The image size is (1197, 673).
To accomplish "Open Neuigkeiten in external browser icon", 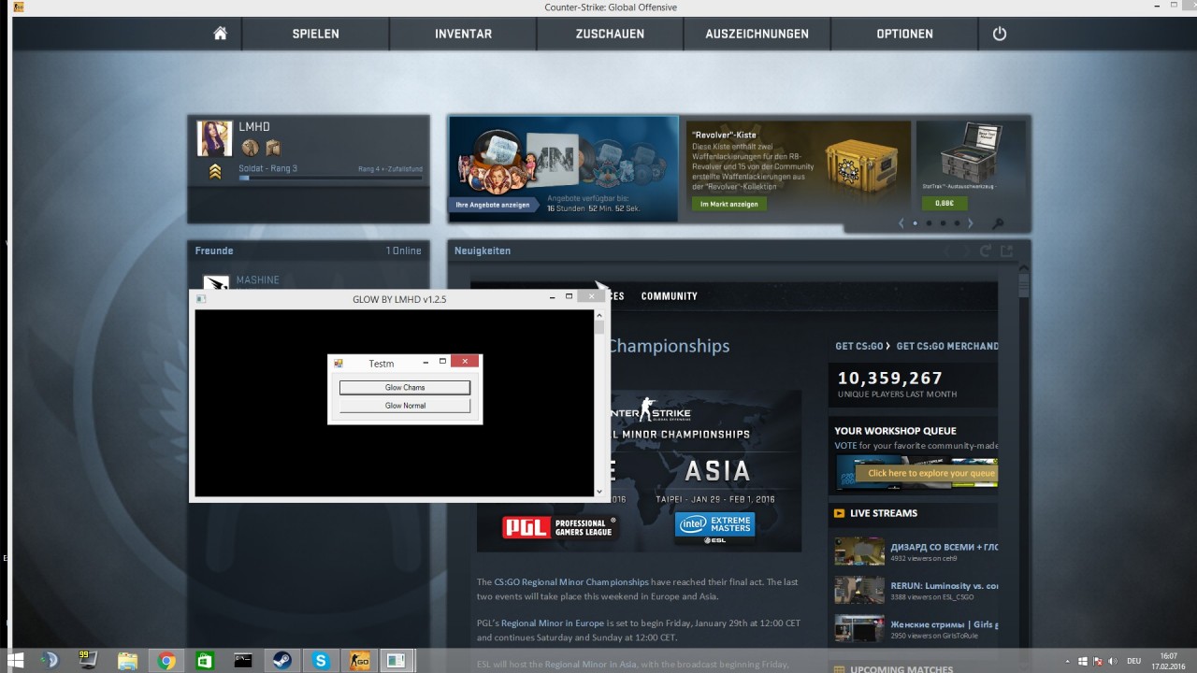I will 1006,251.
